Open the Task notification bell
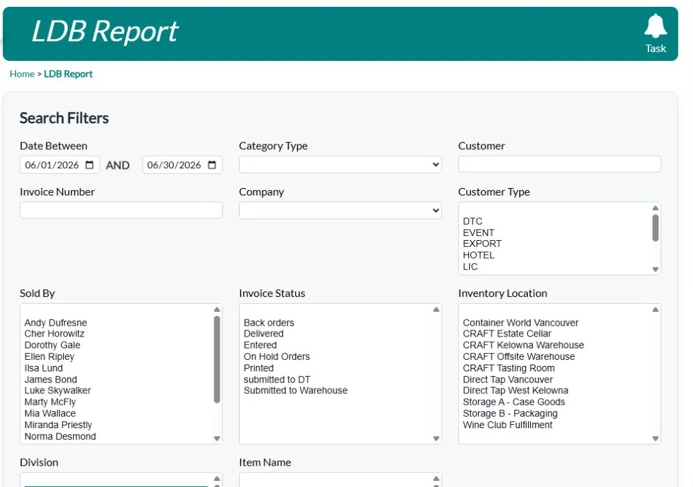This screenshot has width=693, height=487. pyautogui.click(x=655, y=34)
